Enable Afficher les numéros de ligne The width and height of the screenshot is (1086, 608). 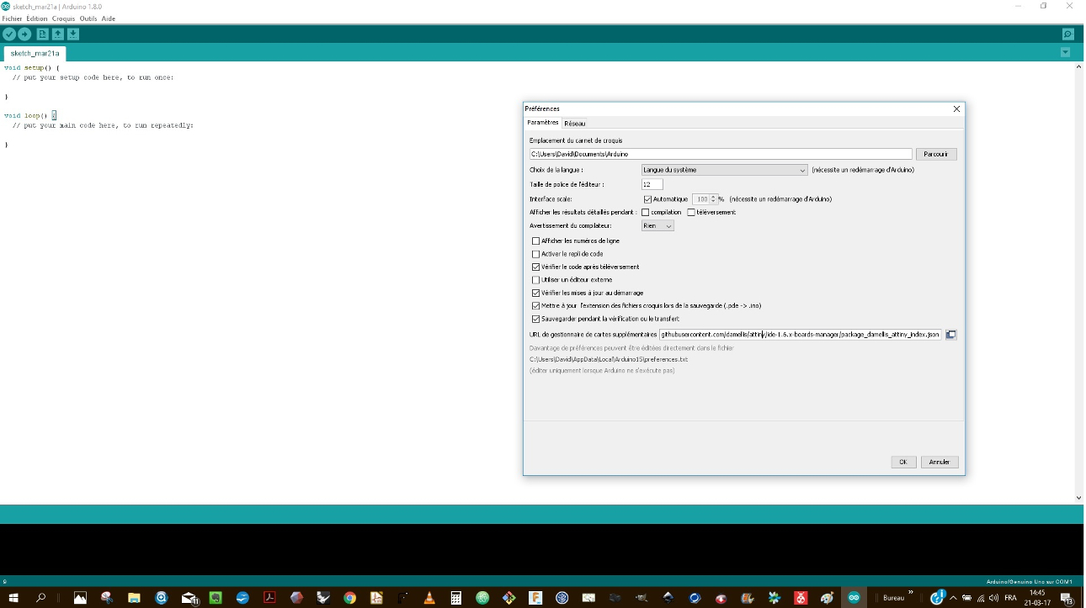coord(536,241)
